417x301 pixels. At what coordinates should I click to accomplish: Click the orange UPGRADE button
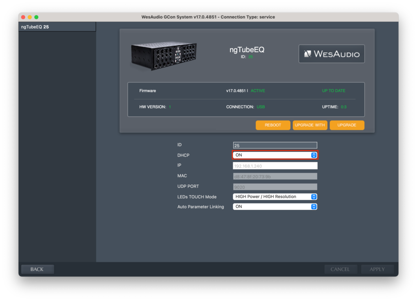click(x=347, y=125)
